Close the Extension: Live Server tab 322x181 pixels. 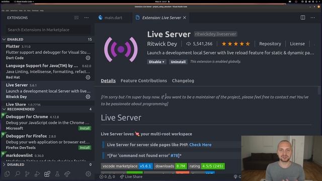(x=185, y=18)
